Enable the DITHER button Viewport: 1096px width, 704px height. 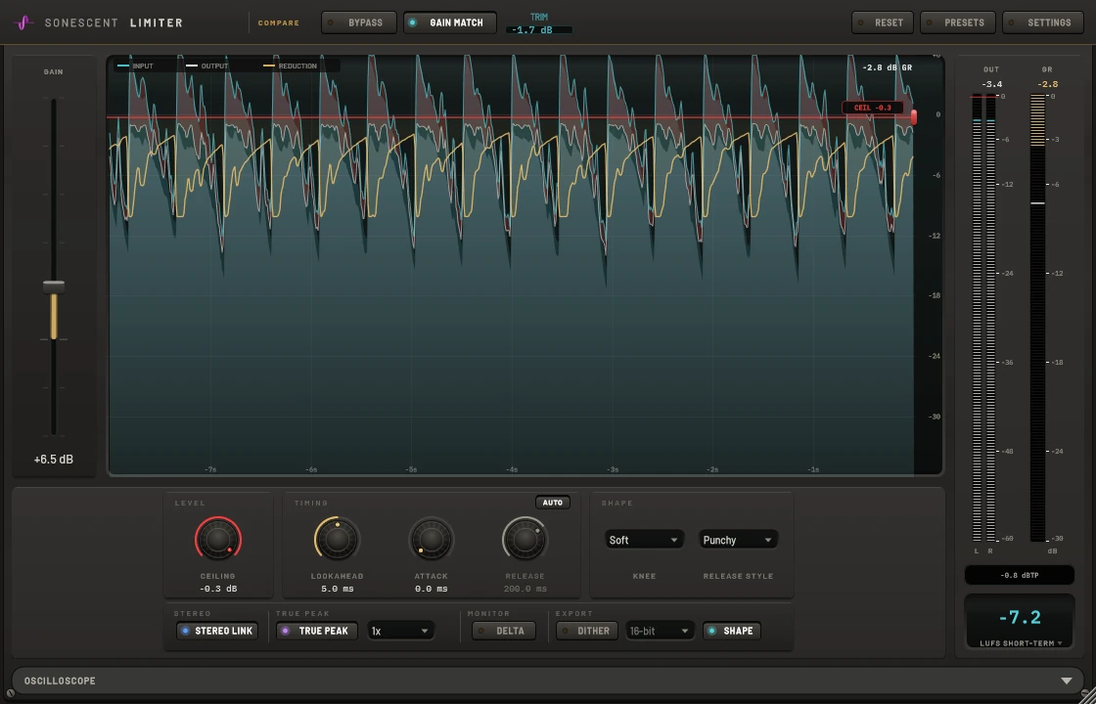(586, 631)
